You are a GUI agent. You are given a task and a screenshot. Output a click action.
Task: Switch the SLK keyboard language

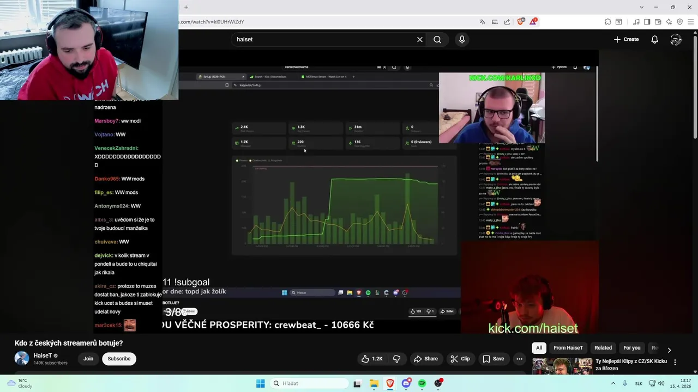[639, 383]
